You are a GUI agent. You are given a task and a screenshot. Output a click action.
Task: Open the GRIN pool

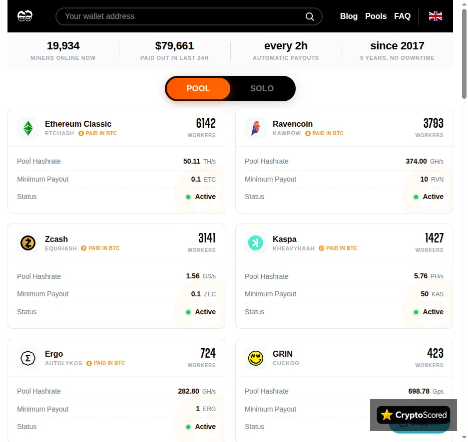344,391
